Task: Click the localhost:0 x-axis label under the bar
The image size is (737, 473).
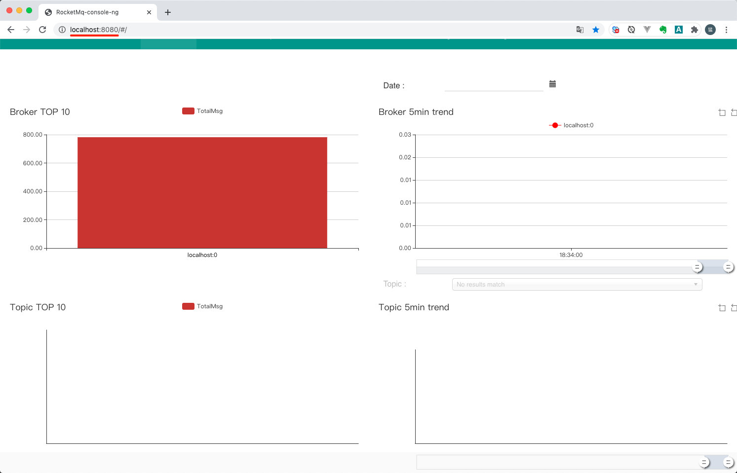Action: tap(202, 255)
